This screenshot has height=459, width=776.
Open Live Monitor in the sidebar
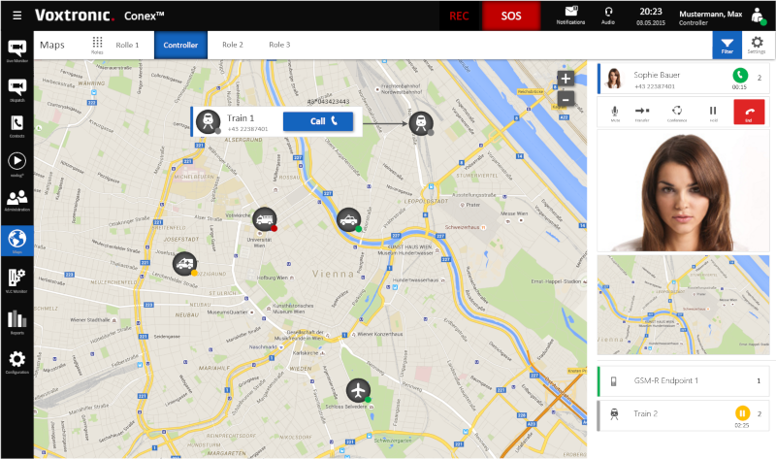pyautogui.click(x=16, y=51)
